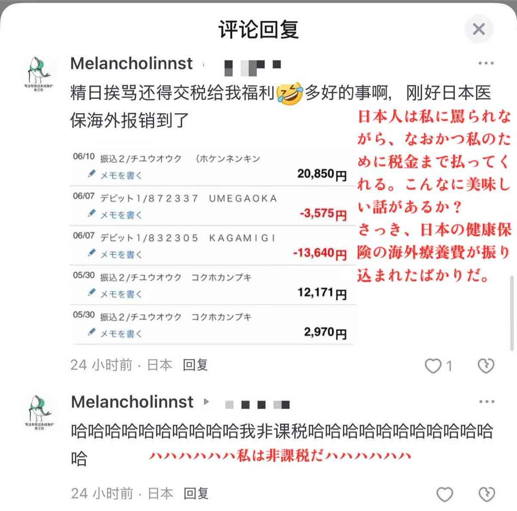View the bank statement image attachment
Viewport: 517px width, 511px height.
pos(213,246)
